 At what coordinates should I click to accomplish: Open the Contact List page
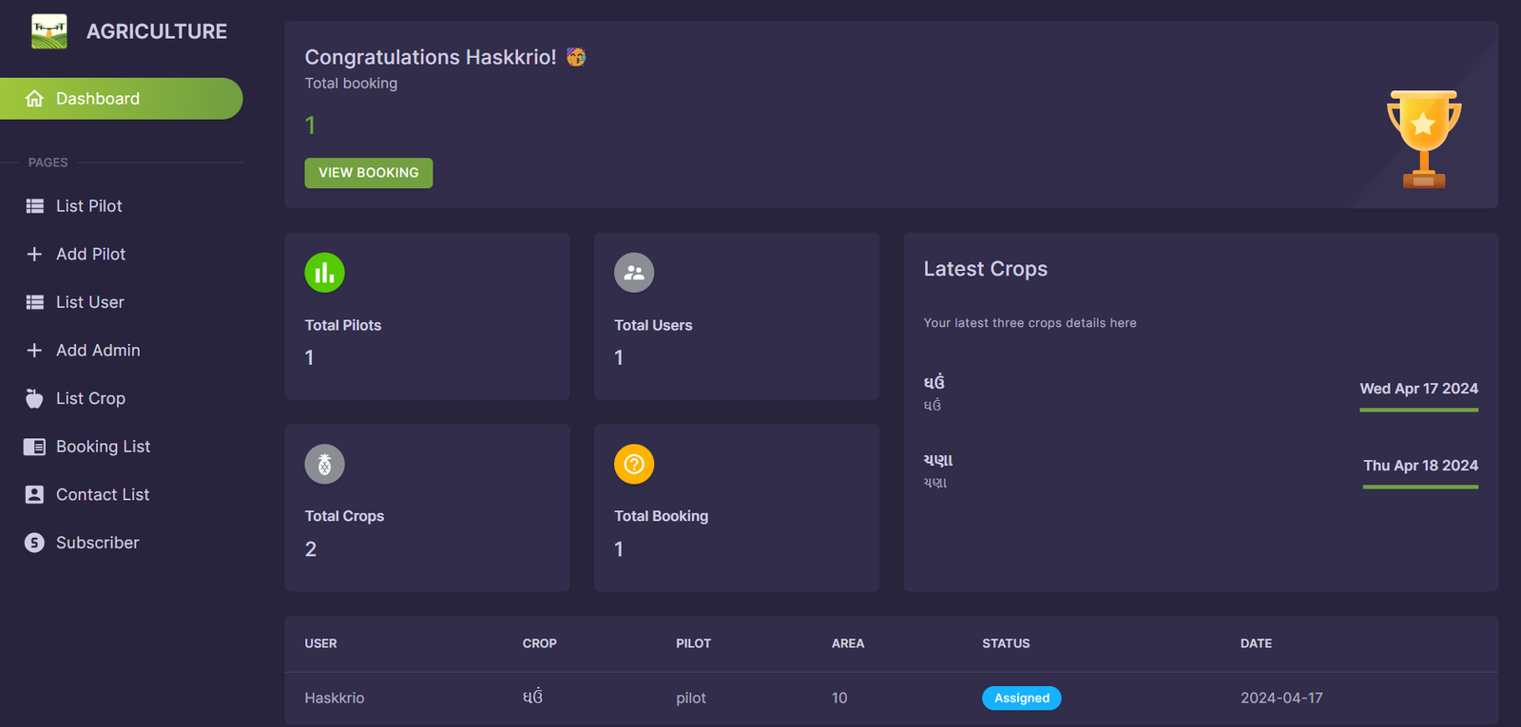(x=102, y=495)
